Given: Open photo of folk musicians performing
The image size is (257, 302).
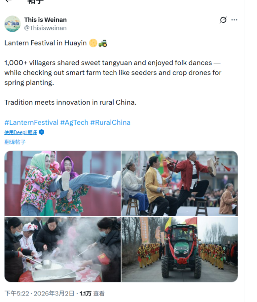Looking at the screenshot, I should [179, 184].
